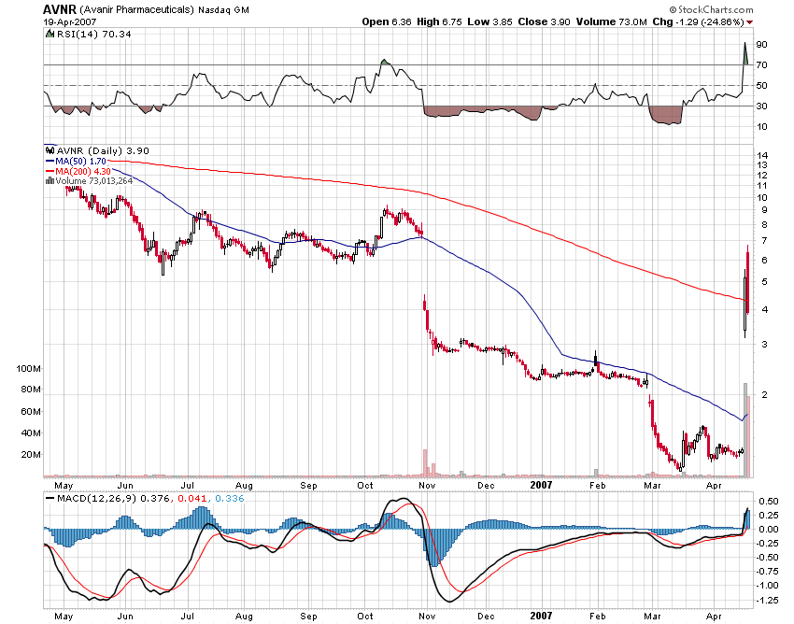Click the RSI indicator icon beside RSI(14)
Viewport: 794px width, 624px height.
[x=50, y=34]
